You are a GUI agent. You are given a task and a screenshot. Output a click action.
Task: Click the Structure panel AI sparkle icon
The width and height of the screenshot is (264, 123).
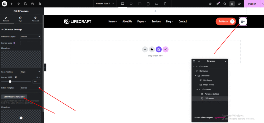pyautogui.click(x=199, y=61)
